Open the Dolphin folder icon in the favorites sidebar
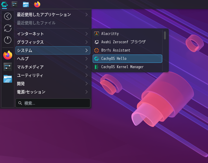Viewport: 208px width, 163px height. 8,79
